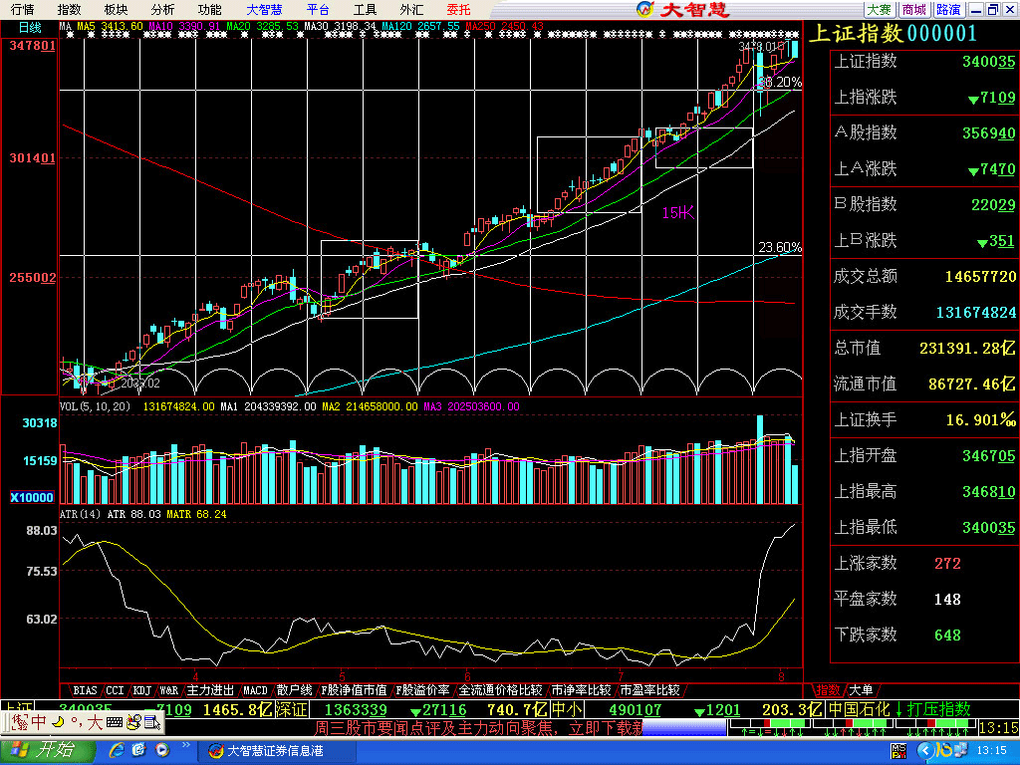The width and height of the screenshot is (1020, 765).
Task: Click the ATR(14) indicator label
Action: (80, 514)
